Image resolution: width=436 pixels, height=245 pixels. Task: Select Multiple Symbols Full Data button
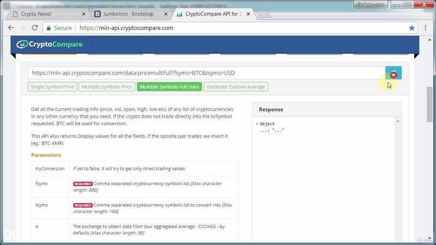pos(169,87)
